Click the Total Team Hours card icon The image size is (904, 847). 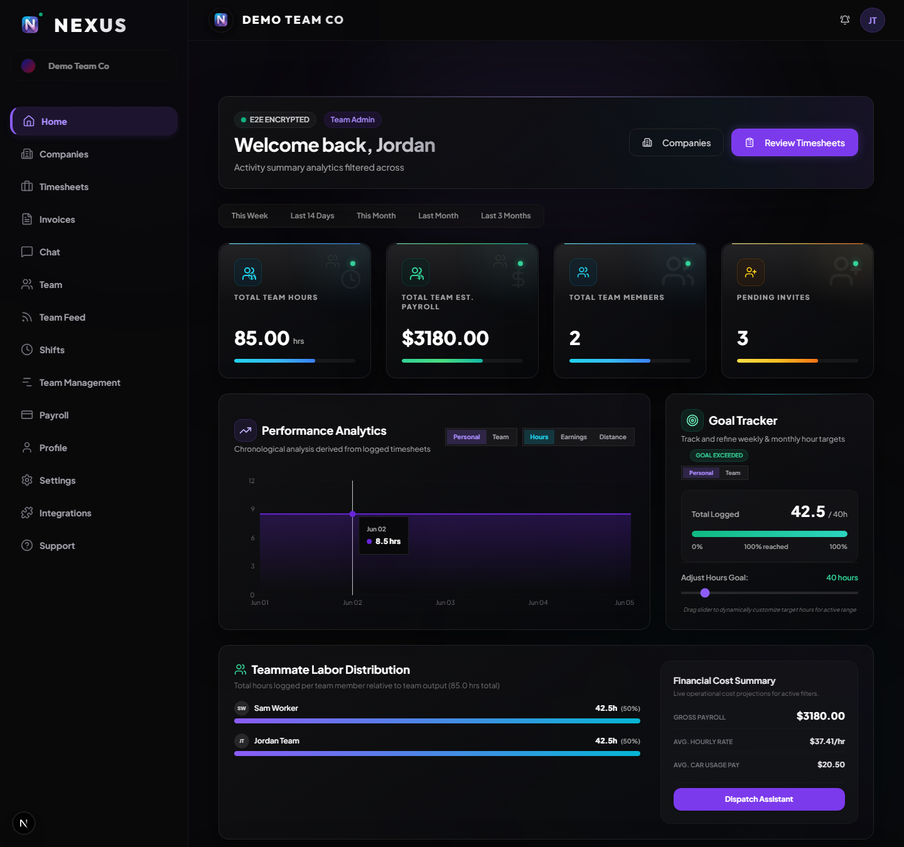coord(248,272)
